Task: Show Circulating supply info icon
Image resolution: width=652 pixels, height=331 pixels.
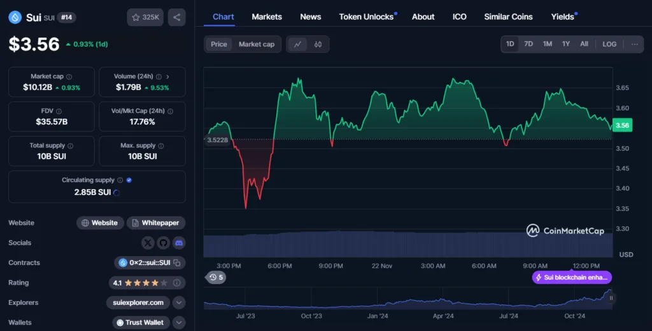Action: pos(120,180)
